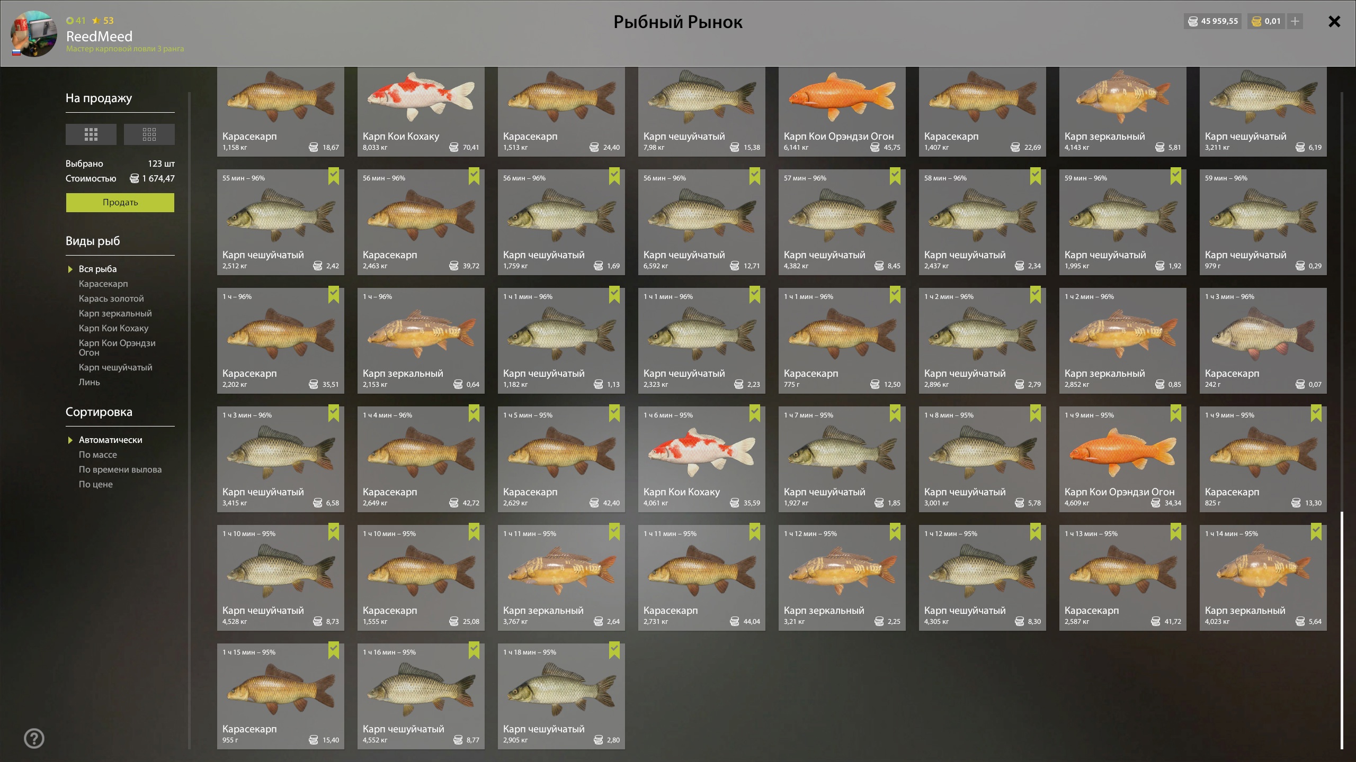This screenshot has width=1356, height=762.
Task: Switch to small grid view icon
Action: [149, 134]
